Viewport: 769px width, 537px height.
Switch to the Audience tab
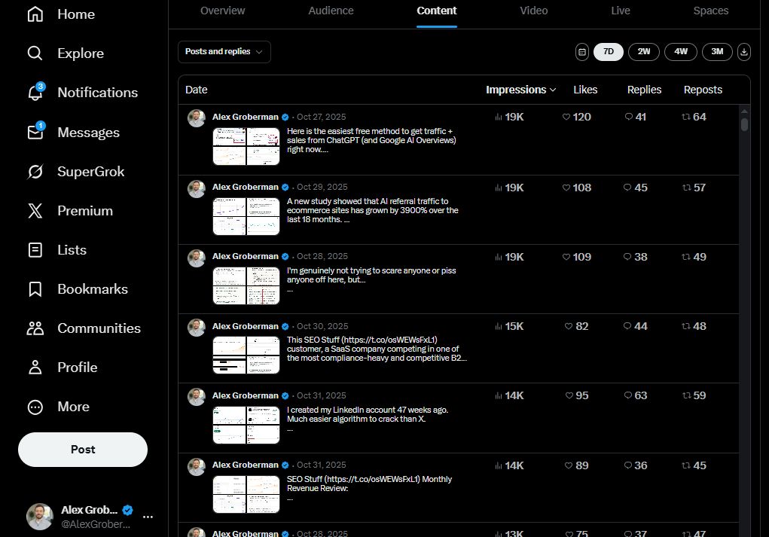331,11
